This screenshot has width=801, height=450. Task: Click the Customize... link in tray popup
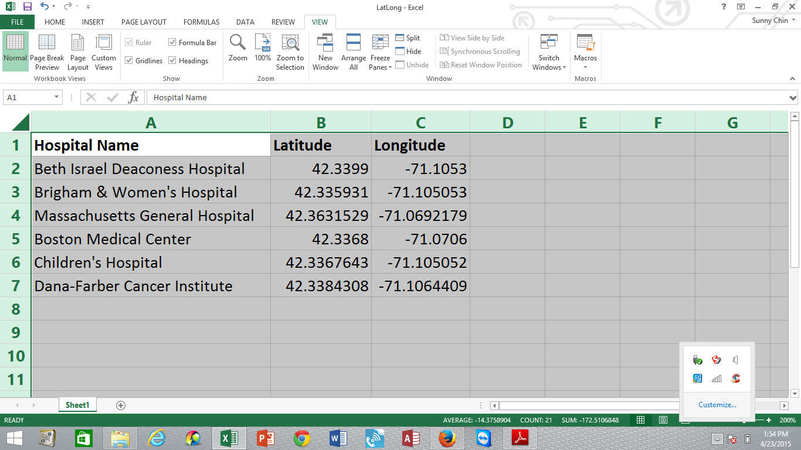click(717, 405)
